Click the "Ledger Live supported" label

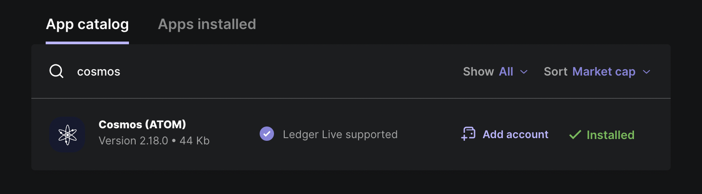(x=340, y=135)
